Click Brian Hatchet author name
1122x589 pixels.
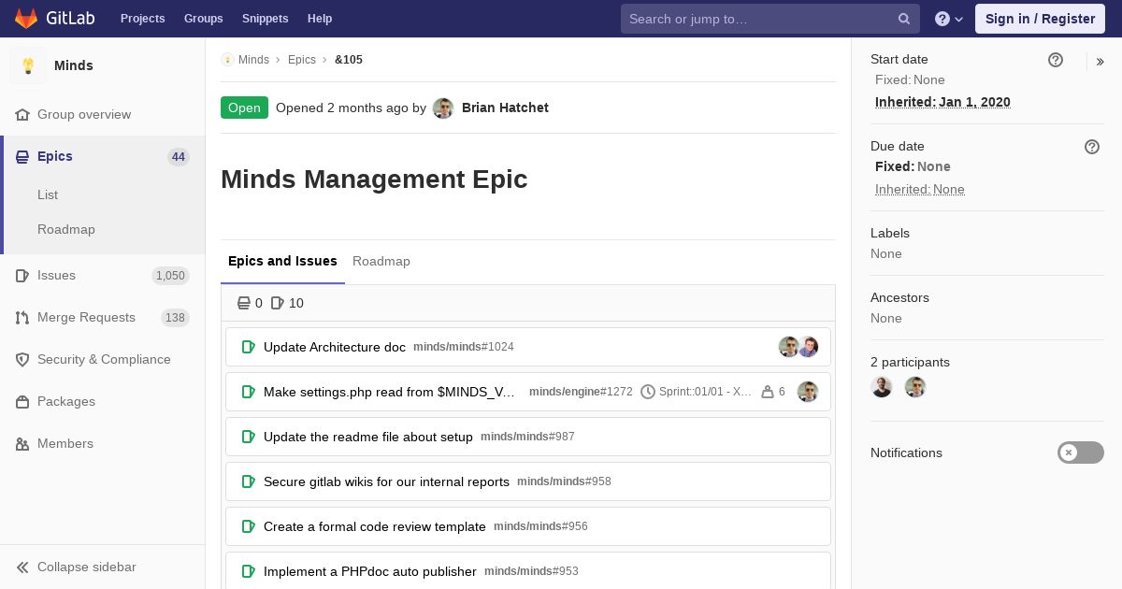coord(505,108)
